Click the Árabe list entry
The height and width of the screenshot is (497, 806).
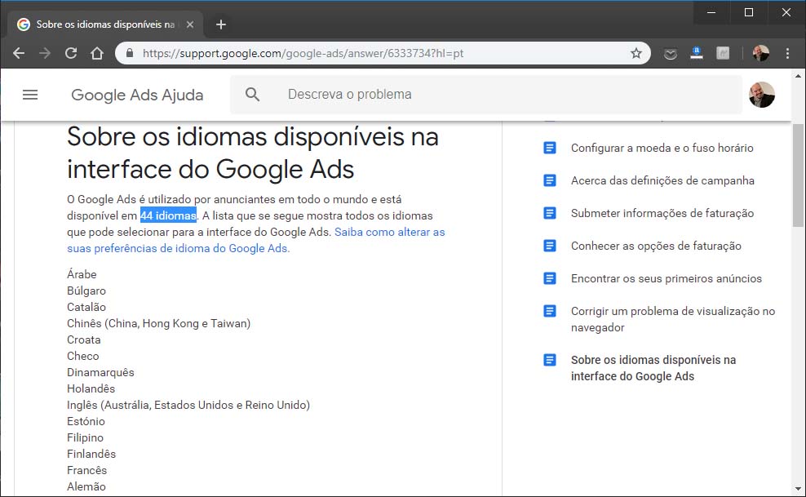pos(82,274)
